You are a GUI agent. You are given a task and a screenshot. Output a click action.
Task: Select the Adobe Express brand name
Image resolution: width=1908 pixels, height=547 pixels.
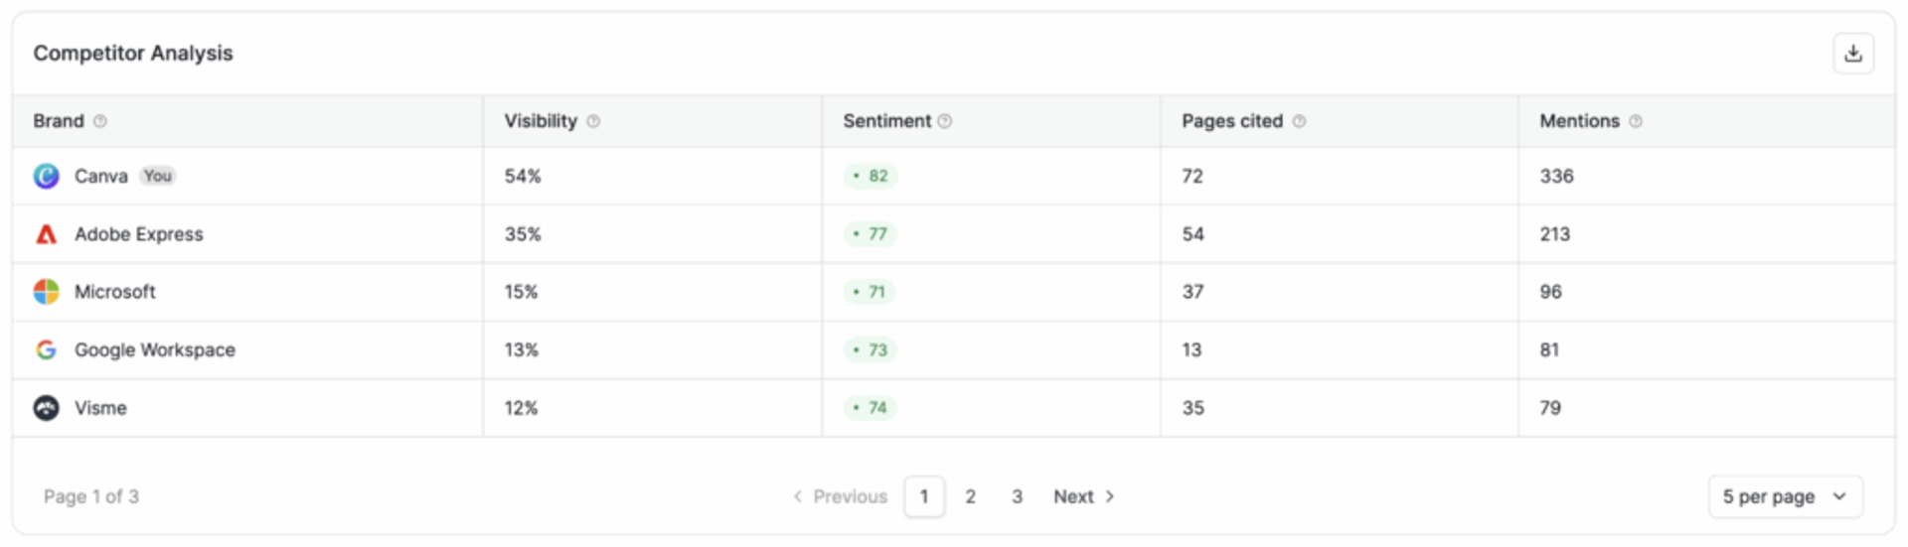pyautogui.click(x=139, y=234)
